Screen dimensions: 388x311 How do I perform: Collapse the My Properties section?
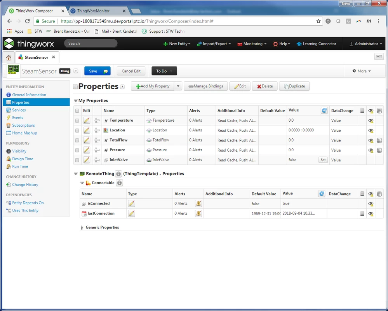tap(76, 101)
